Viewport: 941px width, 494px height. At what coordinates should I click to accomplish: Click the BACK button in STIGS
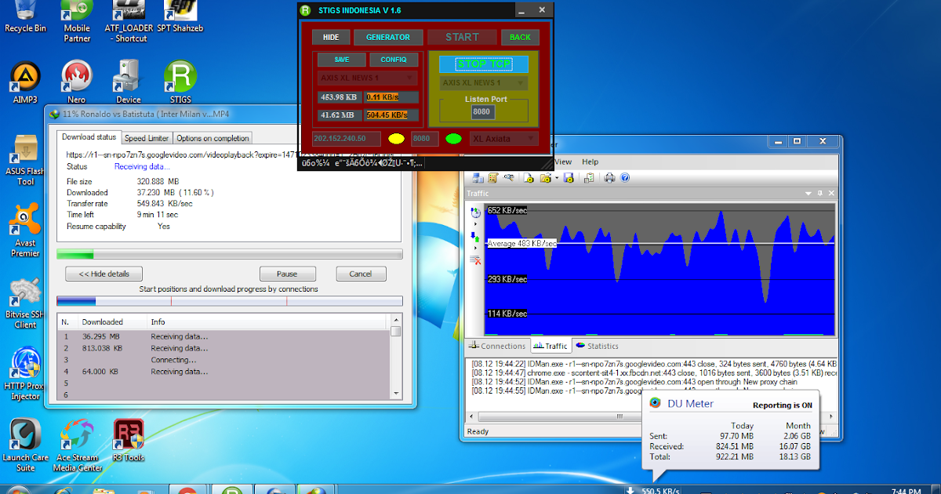pos(521,37)
